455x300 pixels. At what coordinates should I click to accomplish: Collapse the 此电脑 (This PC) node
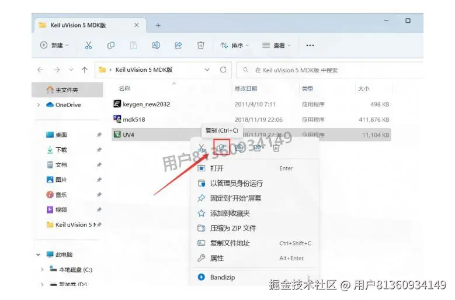pyautogui.click(x=38, y=255)
